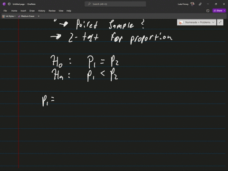The width and height of the screenshot is (228, 171).
Task: Expand the Share dropdown arrow
Action: 225,10
